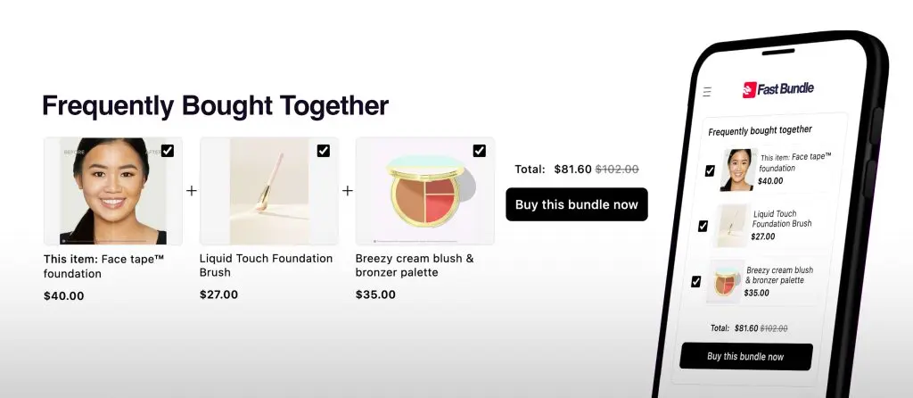This screenshot has width=913, height=398.
Task: Tap the phone's Buy this bundle now button
Action: tap(746, 357)
